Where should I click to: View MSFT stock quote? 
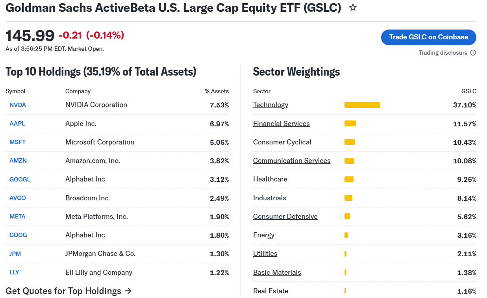click(x=17, y=142)
